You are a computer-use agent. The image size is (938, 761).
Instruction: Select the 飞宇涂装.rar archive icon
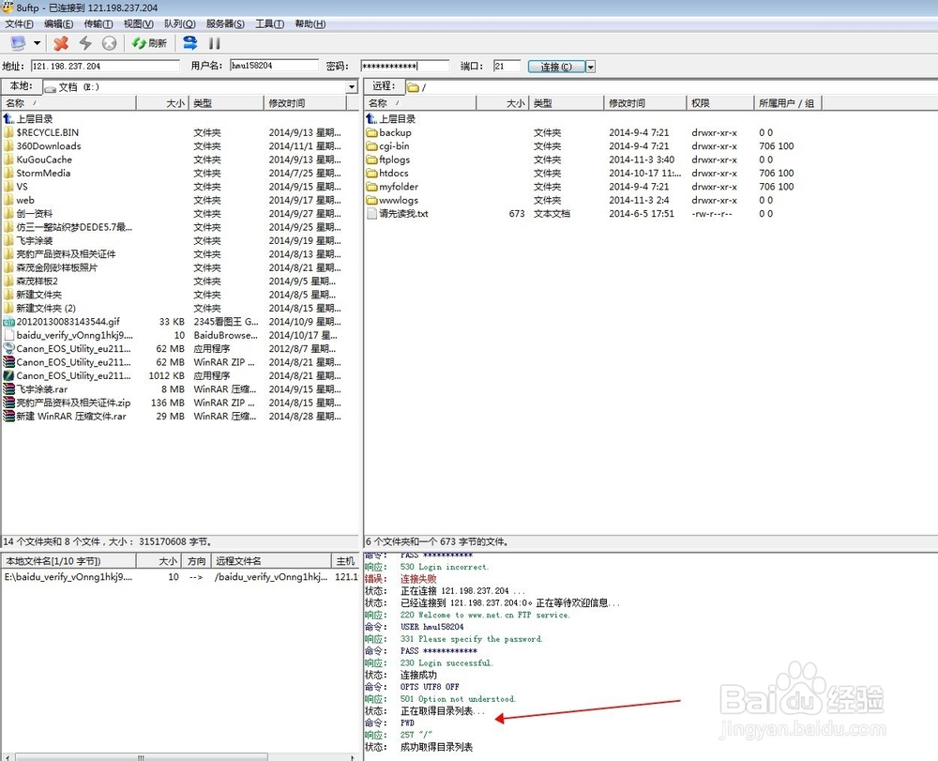click(9, 388)
